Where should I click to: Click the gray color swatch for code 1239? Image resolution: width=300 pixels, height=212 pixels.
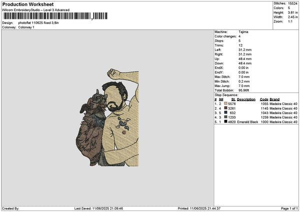pos(226,117)
